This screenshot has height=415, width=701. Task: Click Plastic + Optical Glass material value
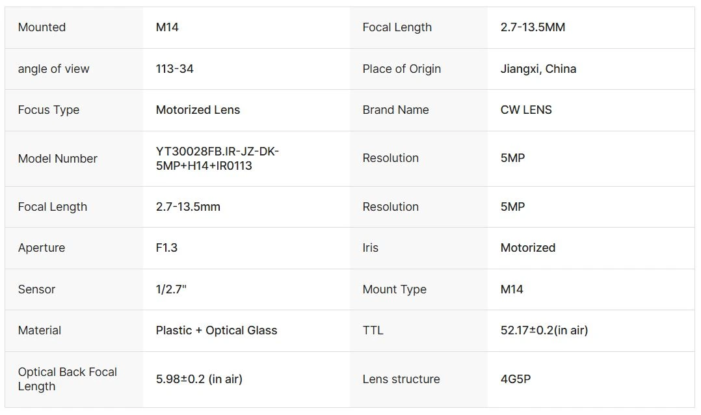[x=217, y=330]
